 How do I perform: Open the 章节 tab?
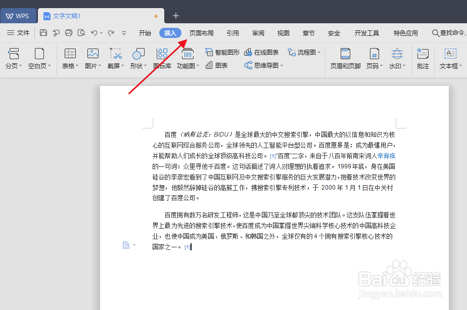click(308, 33)
